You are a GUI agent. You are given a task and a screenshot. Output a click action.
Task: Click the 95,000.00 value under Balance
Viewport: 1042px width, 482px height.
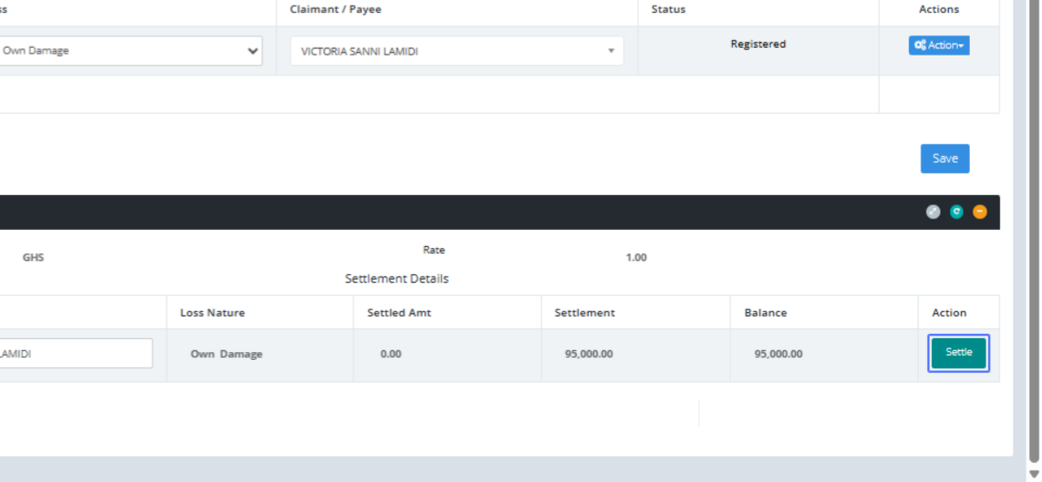pos(778,355)
